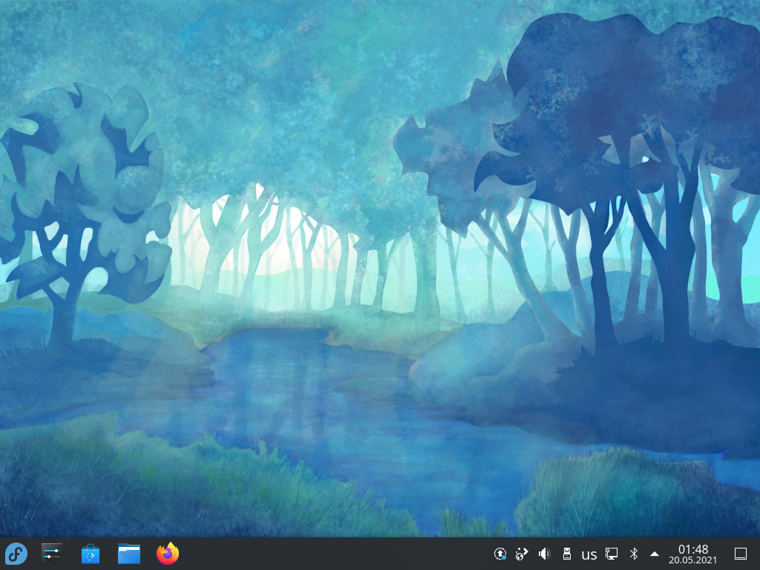
Task: Open the Bluetooth tray applet
Action: (634, 554)
